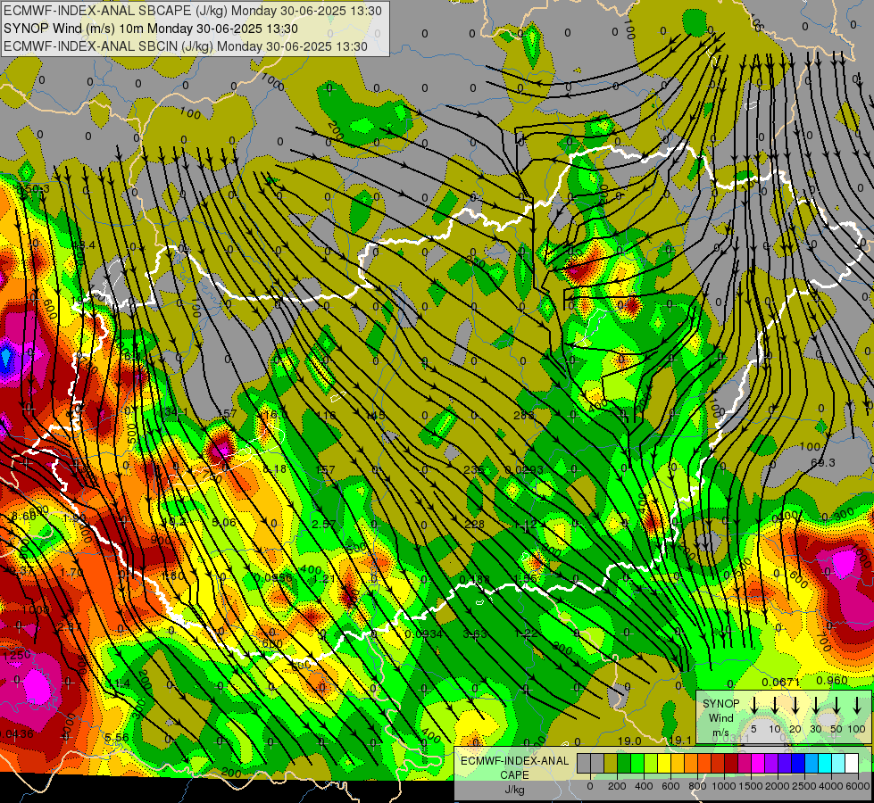The width and height of the screenshot is (874, 803).
Task: Pick the bright magenta swatch in CAPE legend
Action: [x=758, y=763]
